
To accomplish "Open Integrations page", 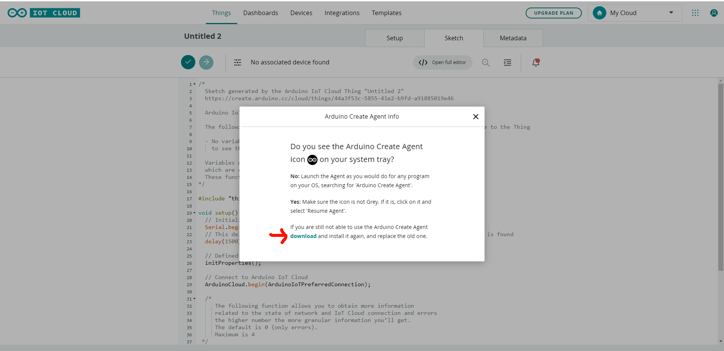I will (342, 13).
